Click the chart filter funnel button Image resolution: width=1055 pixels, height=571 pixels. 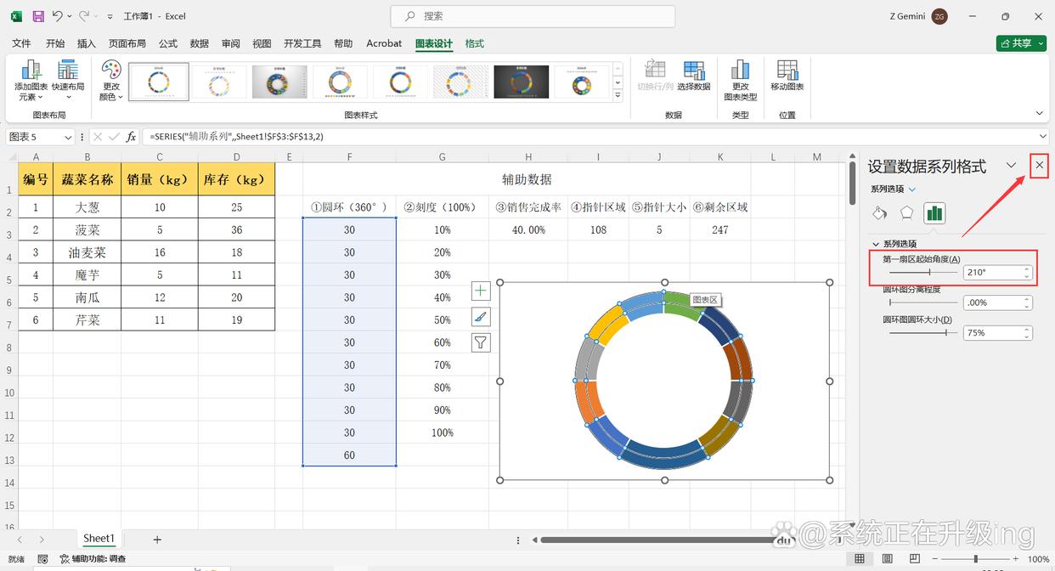[x=481, y=342]
